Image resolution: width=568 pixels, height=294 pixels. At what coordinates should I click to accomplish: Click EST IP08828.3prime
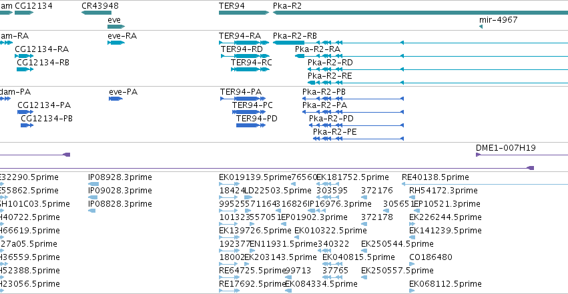92,211
